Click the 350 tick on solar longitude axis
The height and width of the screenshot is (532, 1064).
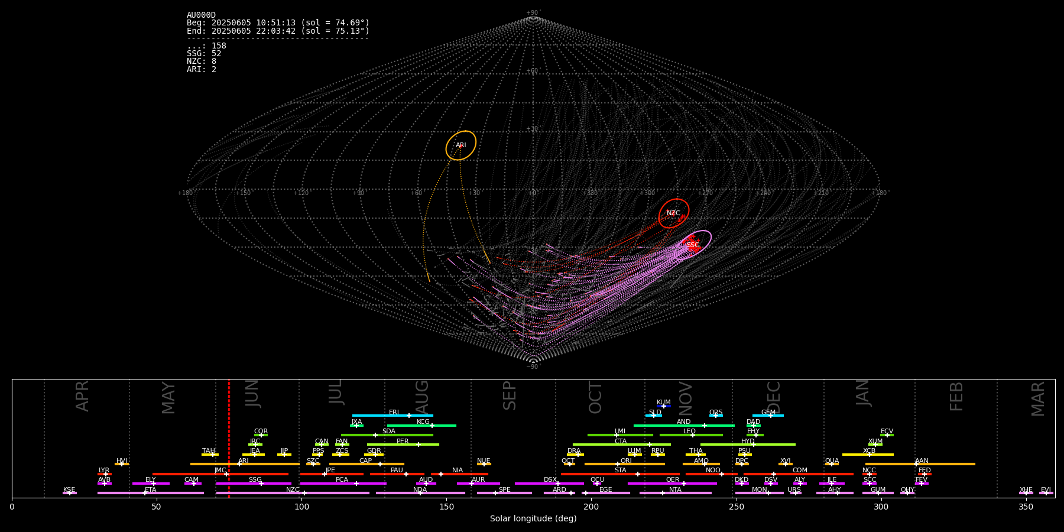pyautogui.click(x=1026, y=507)
